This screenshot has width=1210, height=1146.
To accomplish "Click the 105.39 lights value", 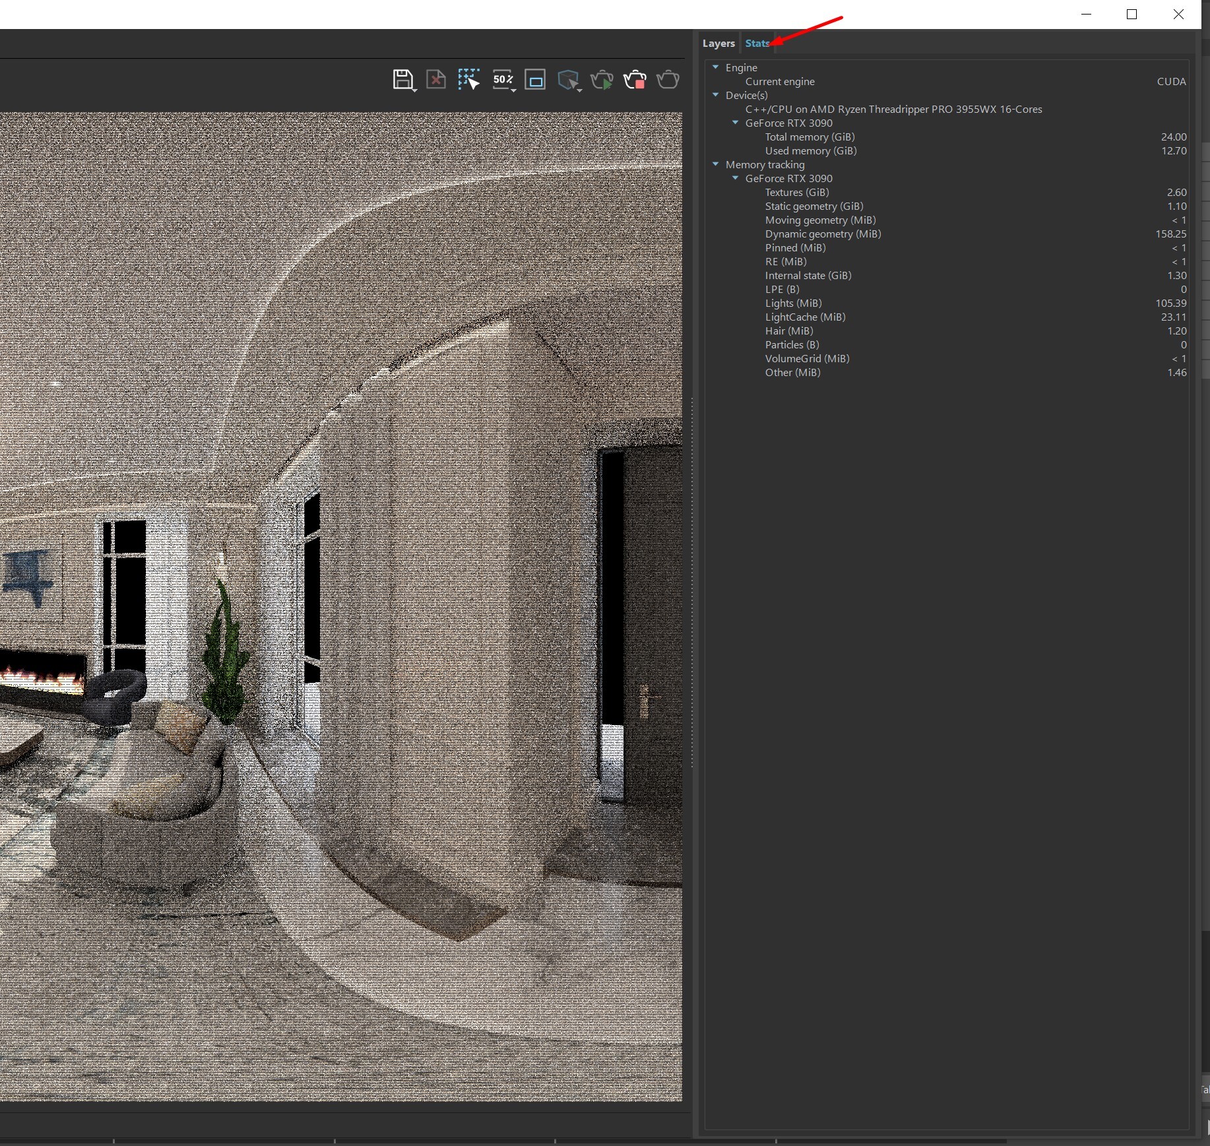I will pos(1170,303).
